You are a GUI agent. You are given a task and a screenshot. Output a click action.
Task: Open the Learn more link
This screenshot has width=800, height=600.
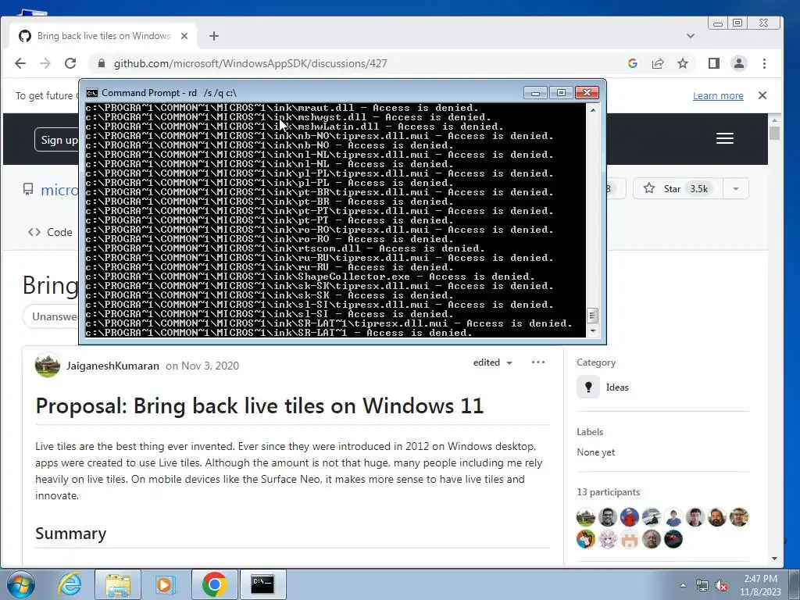coord(718,95)
